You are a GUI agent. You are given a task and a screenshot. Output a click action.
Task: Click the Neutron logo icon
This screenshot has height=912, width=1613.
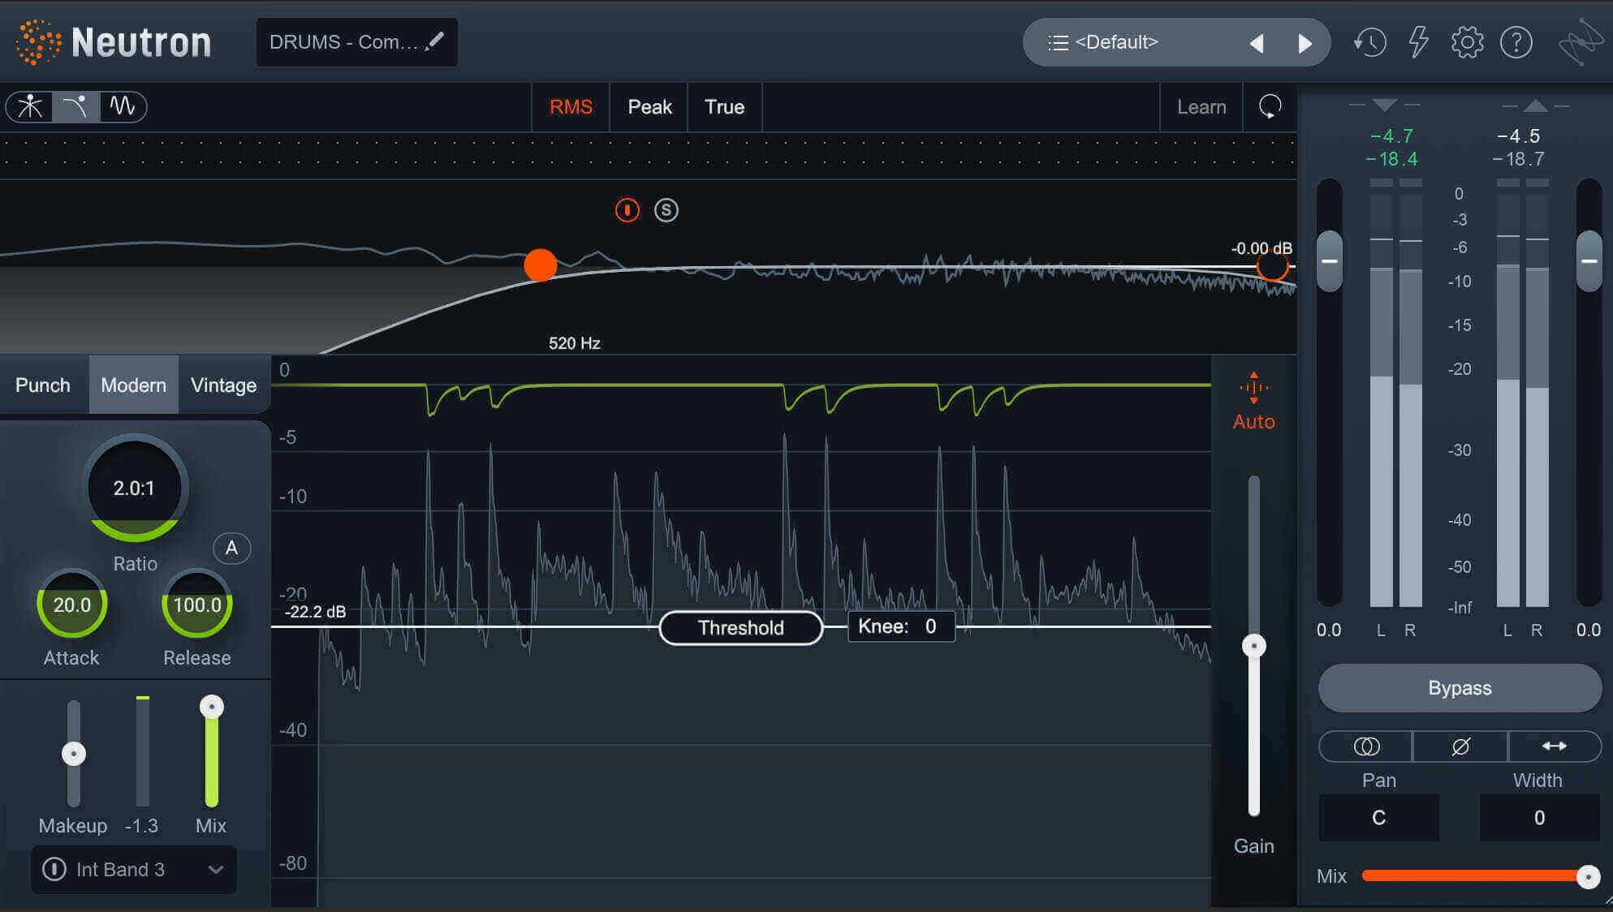point(38,42)
